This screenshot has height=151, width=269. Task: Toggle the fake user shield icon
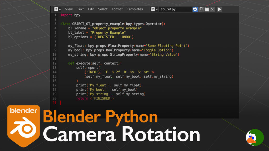pyautogui.click(x=195, y=9)
